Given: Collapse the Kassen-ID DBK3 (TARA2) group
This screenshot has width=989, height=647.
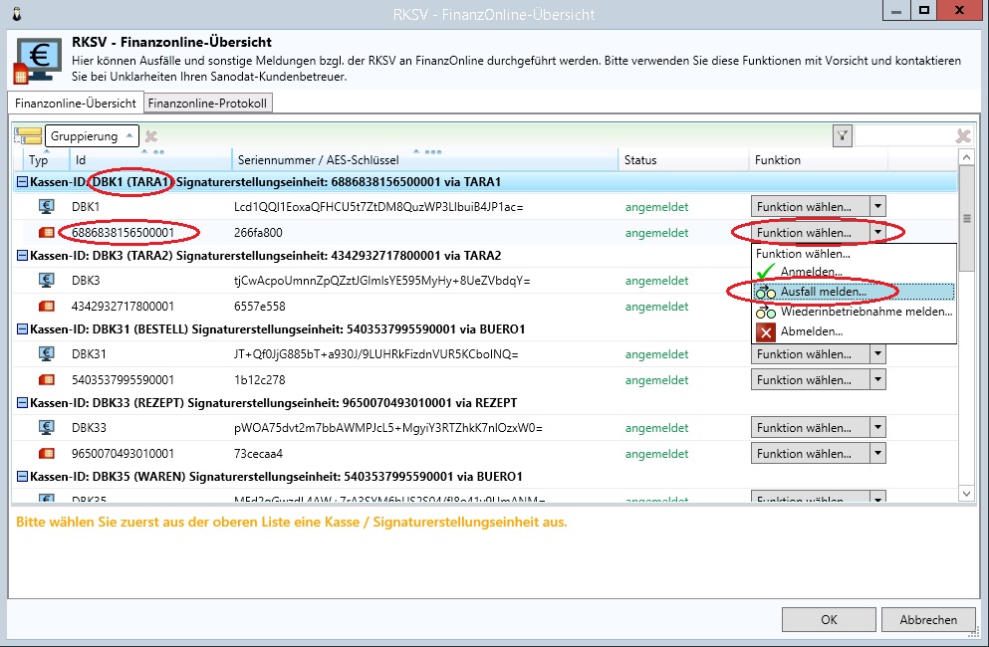Looking at the screenshot, I should 22,256.
